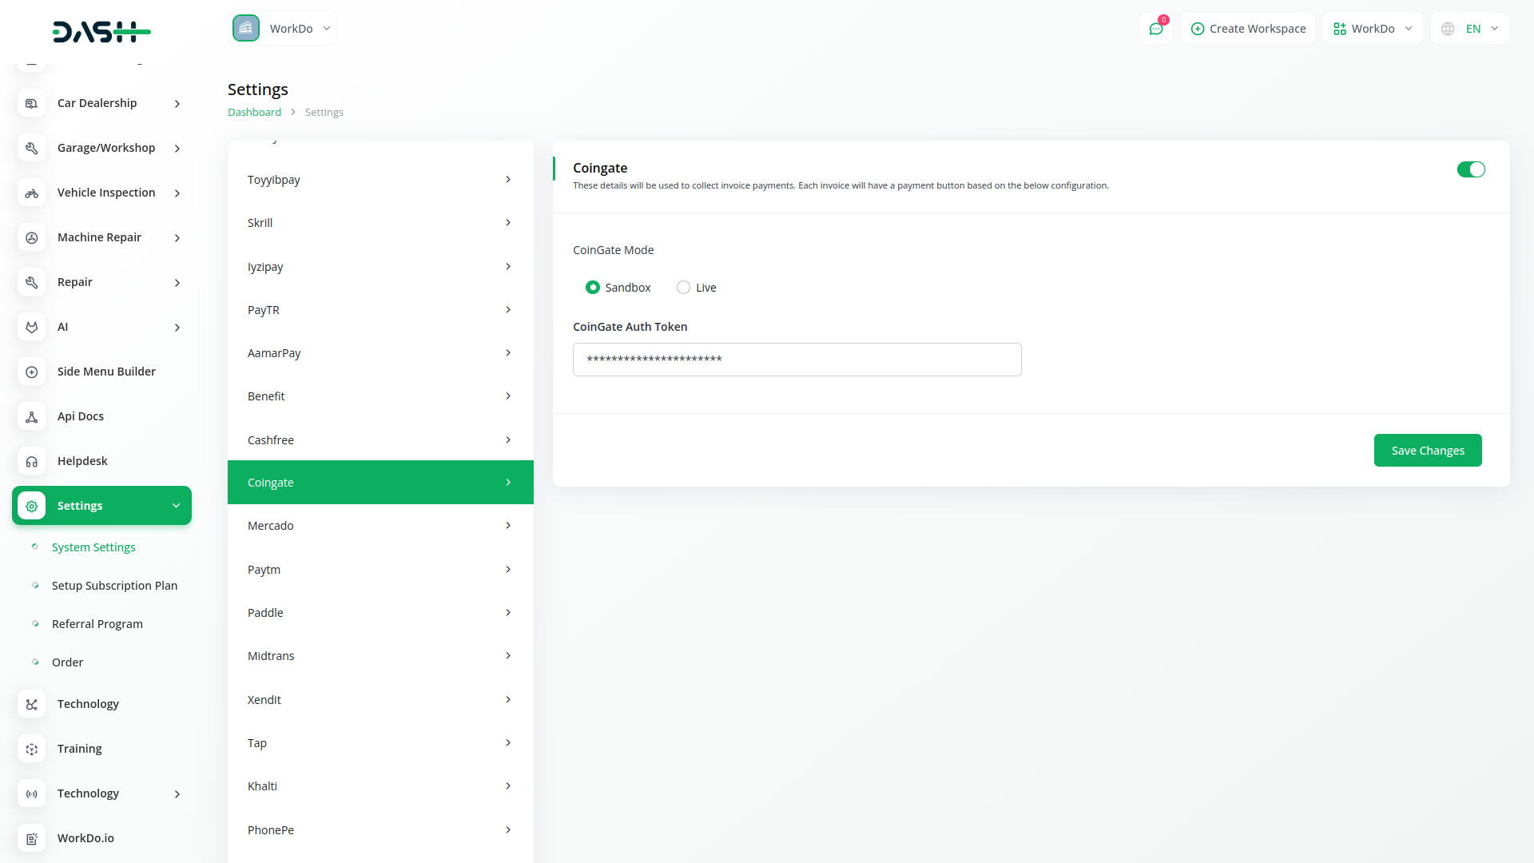Click the Training sidebar icon
Screen dimensions: 1534x863
(31, 749)
